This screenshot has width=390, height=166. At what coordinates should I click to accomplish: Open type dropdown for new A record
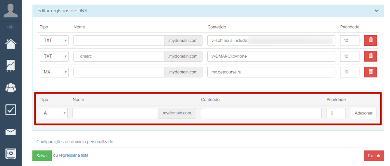54,113
